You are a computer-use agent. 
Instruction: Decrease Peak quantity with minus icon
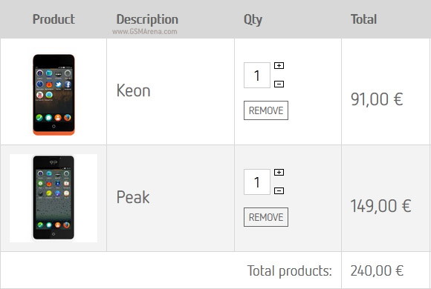click(279, 190)
